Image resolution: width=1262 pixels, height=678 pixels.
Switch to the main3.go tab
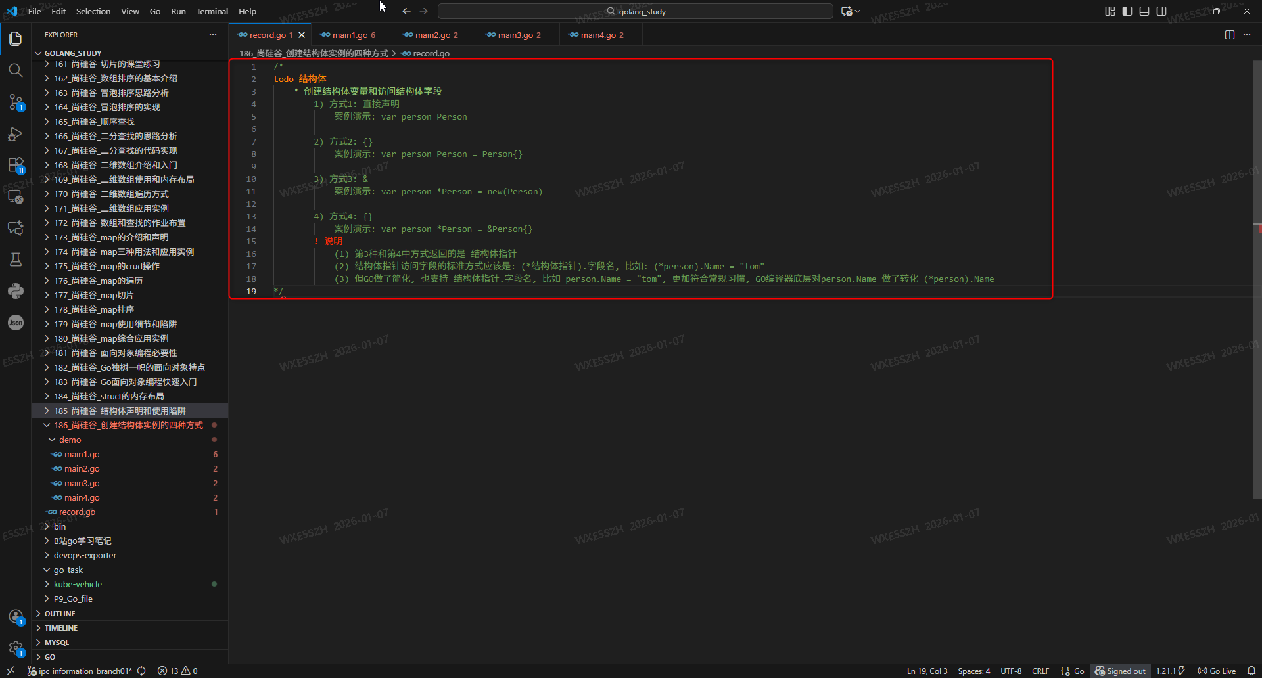pyautogui.click(x=518, y=35)
